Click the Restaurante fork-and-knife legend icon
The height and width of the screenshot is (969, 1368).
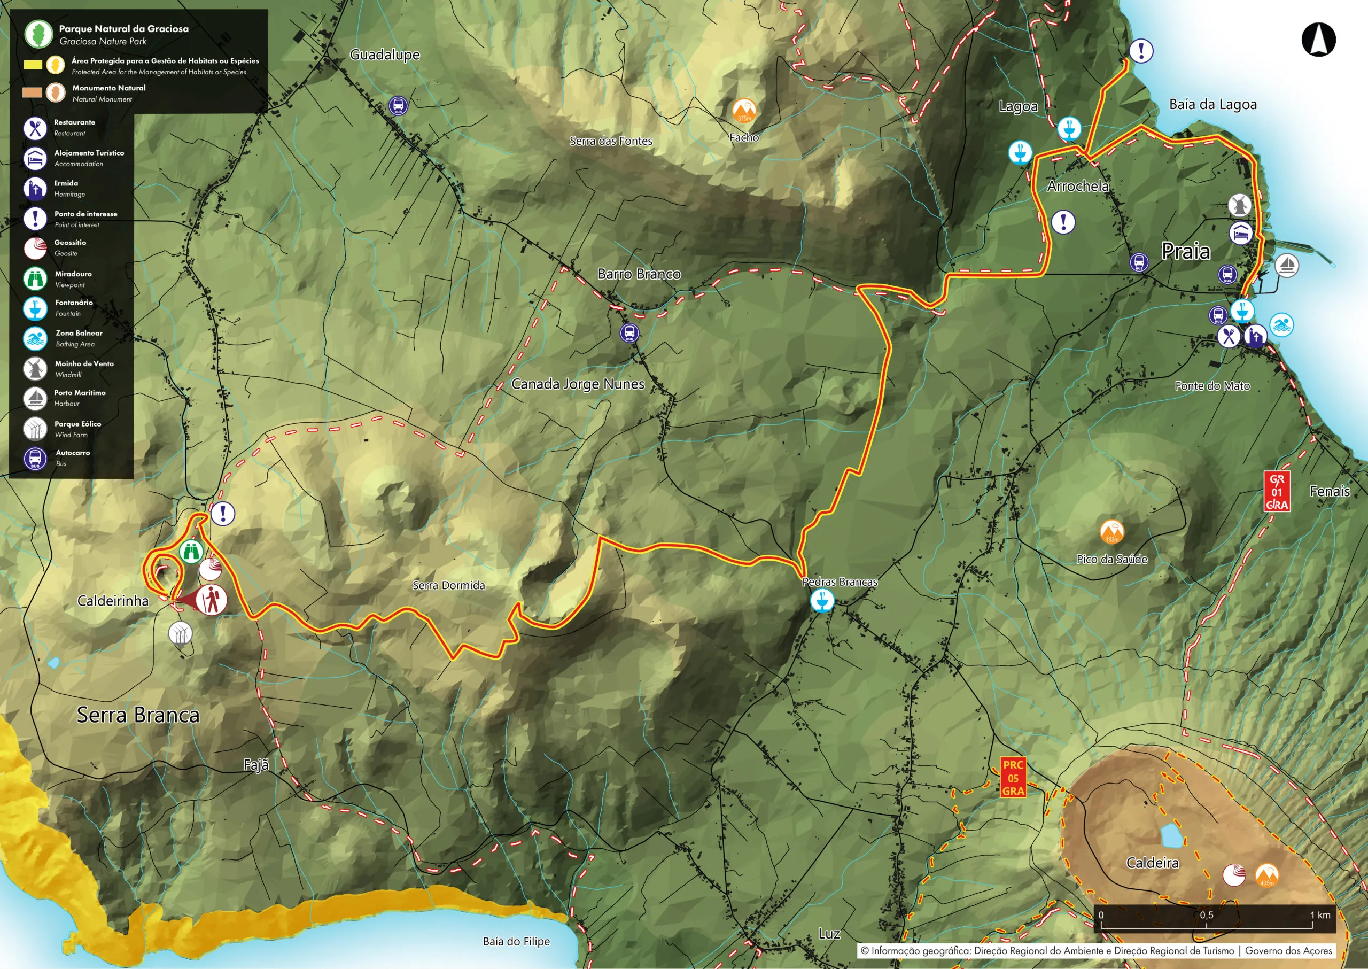tap(35, 128)
